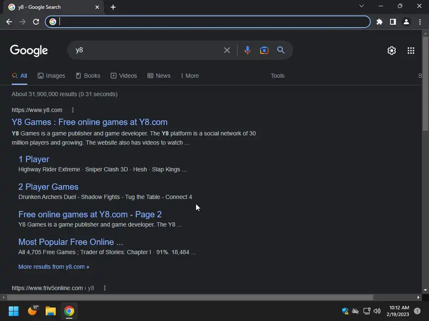Switch to the Videos tab
Screen dimensions: 429x321
click(x=124, y=76)
